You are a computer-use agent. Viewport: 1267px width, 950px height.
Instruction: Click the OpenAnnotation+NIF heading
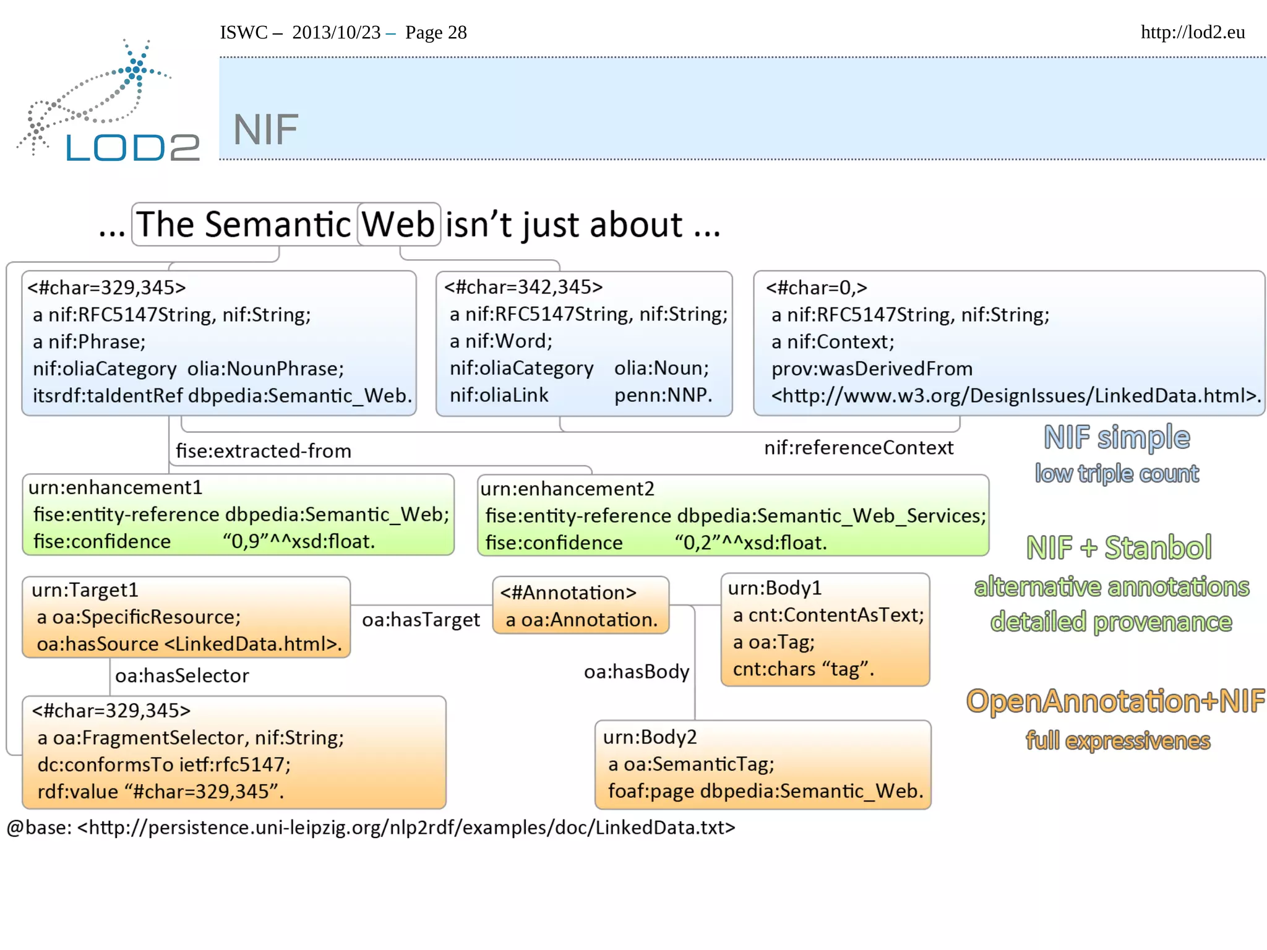pyautogui.click(x=1115, y=701)
